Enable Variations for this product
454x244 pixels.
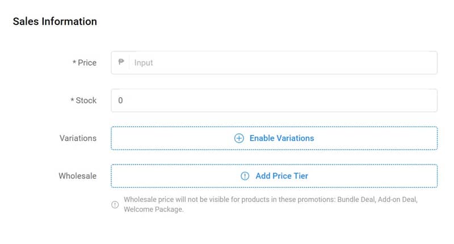281,138
